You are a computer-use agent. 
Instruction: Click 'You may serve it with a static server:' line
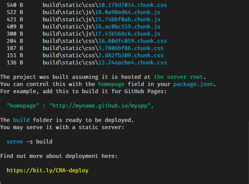tap(62, 127)
